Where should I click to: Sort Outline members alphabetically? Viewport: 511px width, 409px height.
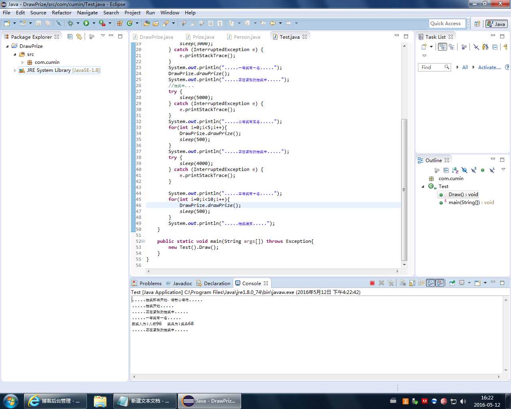tap(455, 171)
